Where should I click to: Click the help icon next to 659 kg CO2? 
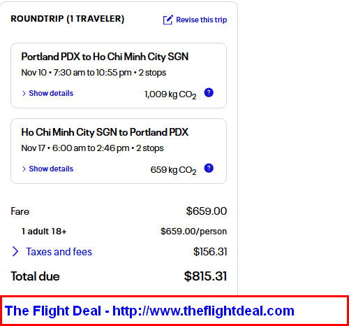pyautogui.click(x=209, y=168)
